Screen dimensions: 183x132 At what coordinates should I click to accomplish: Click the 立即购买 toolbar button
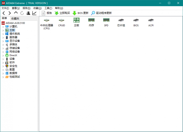62,13
